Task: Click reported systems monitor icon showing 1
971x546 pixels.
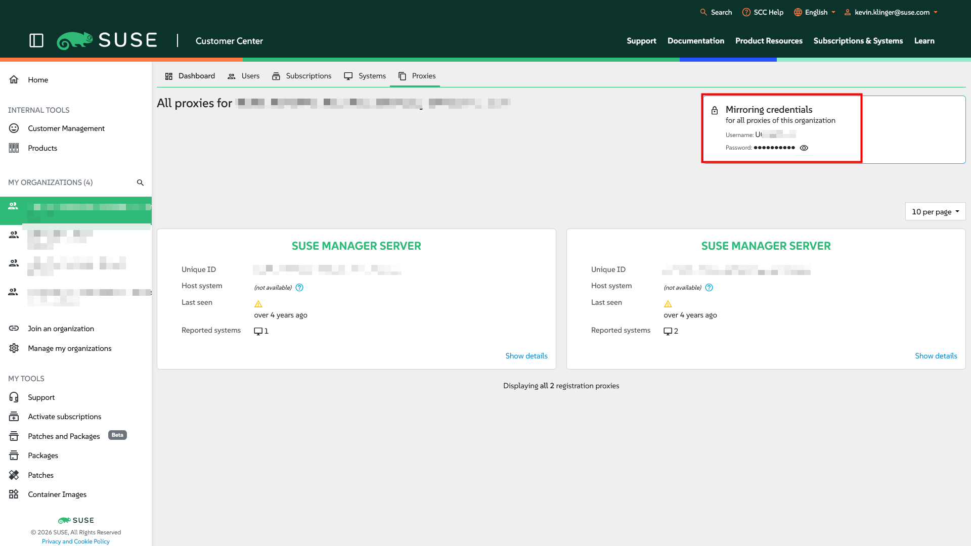Action: pos(258,331)
